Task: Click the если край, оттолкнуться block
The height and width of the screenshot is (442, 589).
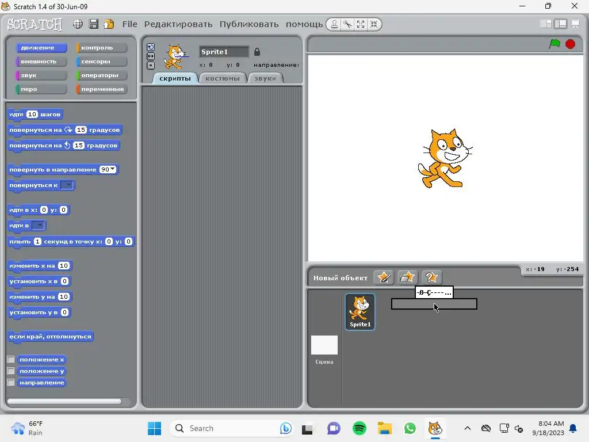Action: 51,336
